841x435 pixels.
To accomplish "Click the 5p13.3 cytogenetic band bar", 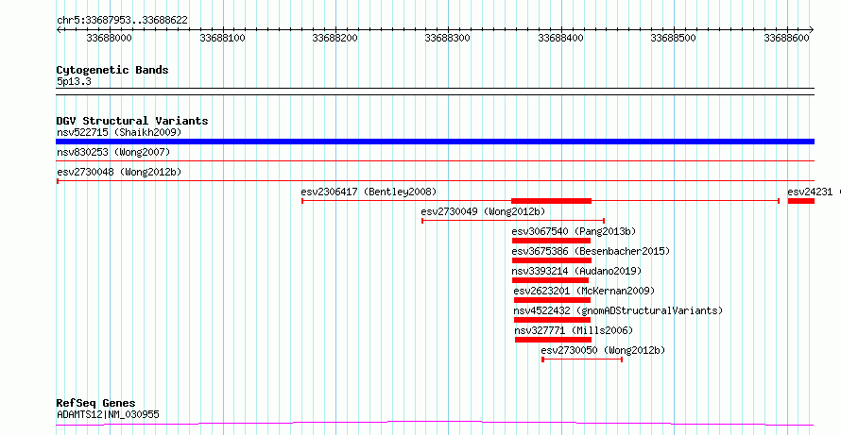I will (x=435, y=92).
